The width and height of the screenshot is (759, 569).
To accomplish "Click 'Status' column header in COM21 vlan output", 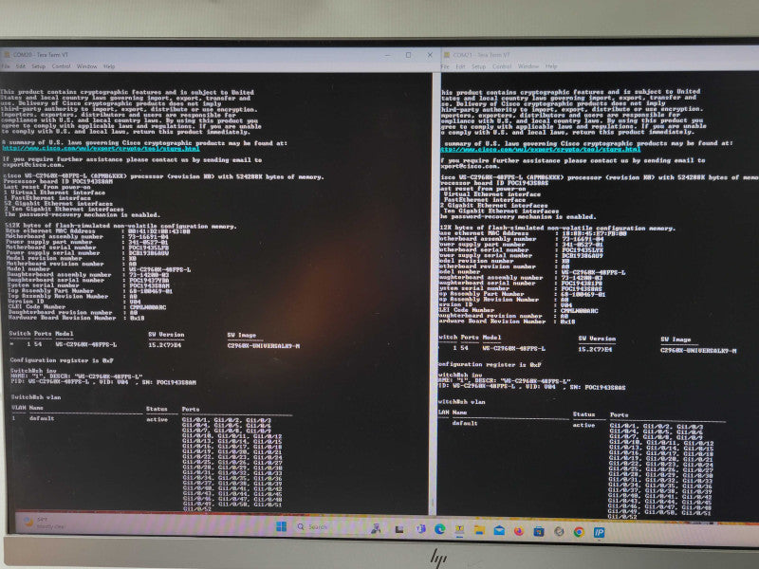I will click(x=583, y=414).
